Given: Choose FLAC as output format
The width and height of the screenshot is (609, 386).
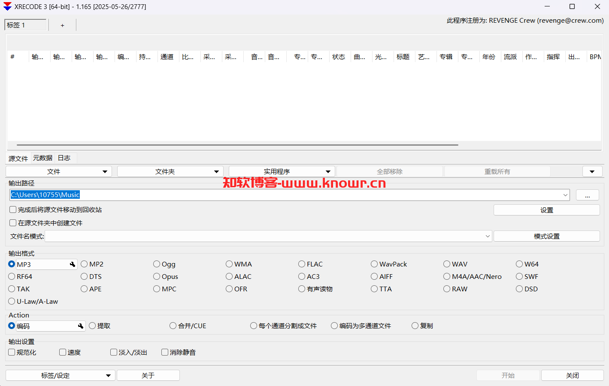Looking at the screenshot, I should click(x=310, y=264).
